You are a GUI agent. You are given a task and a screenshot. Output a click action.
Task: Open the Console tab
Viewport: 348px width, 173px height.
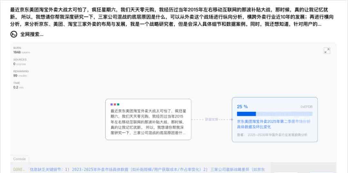click(20, 159)
